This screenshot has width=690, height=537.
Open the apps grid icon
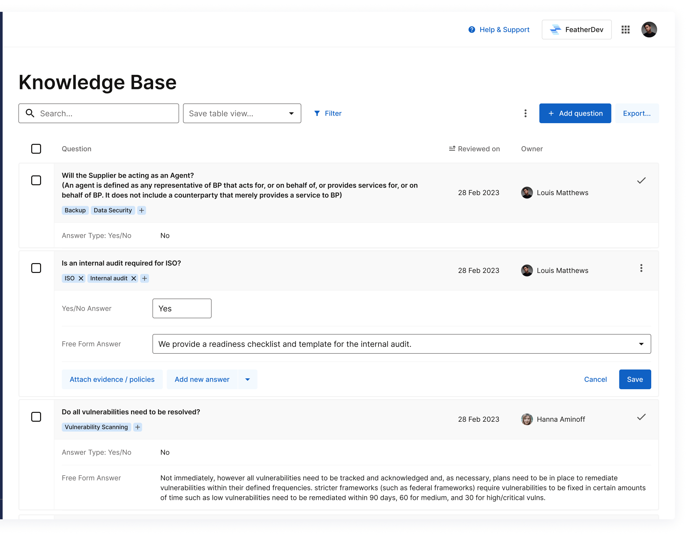coord(625,30)
